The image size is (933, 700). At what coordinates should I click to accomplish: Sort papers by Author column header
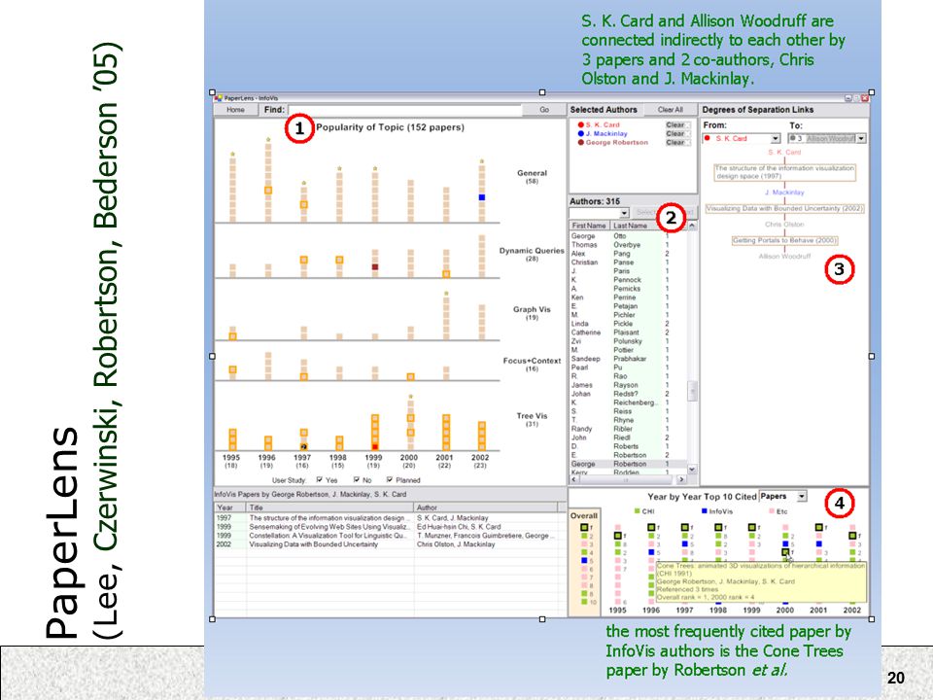coord(486,507)
